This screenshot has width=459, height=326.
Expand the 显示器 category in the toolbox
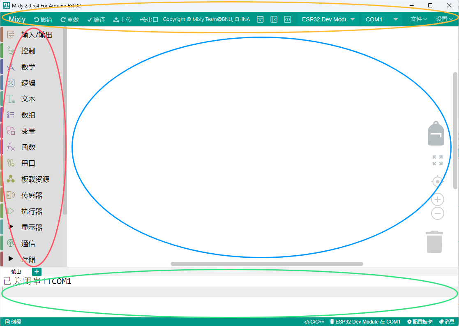[x=32, y=227]
